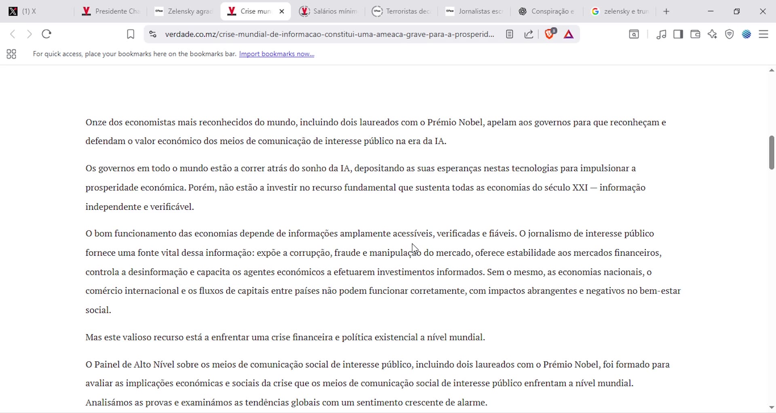
Task: Click the paragraph starting "O Painel de Alto Nível"
Action: (378, 384)
